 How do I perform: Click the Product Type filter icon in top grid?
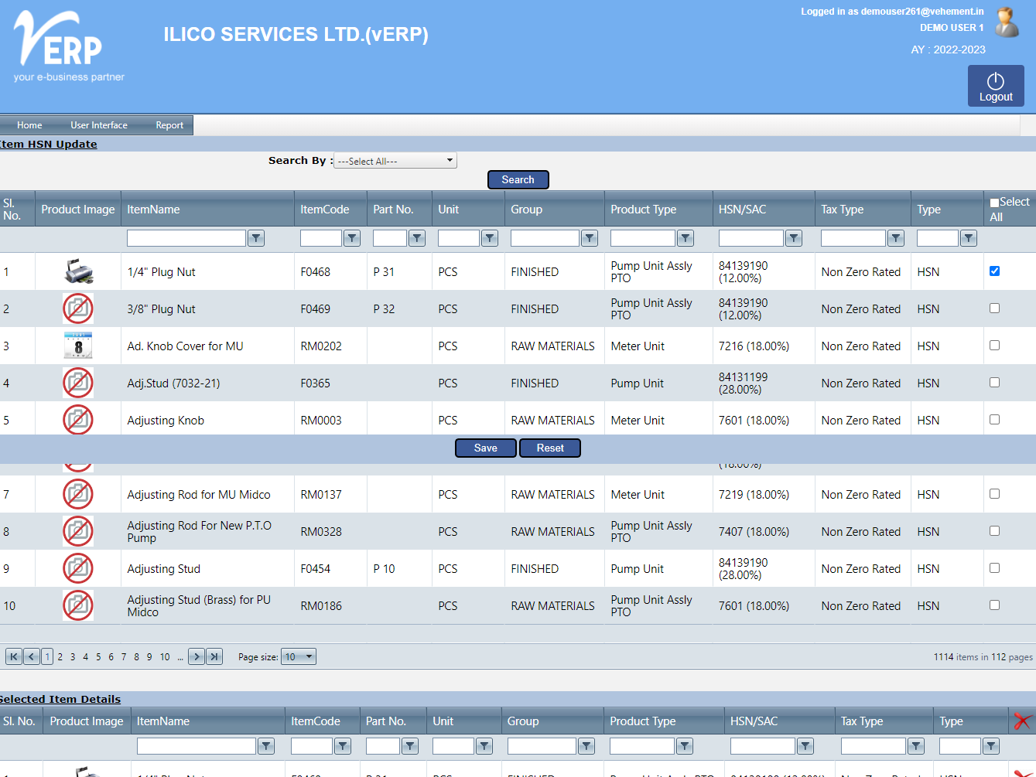tap(686, 238)
